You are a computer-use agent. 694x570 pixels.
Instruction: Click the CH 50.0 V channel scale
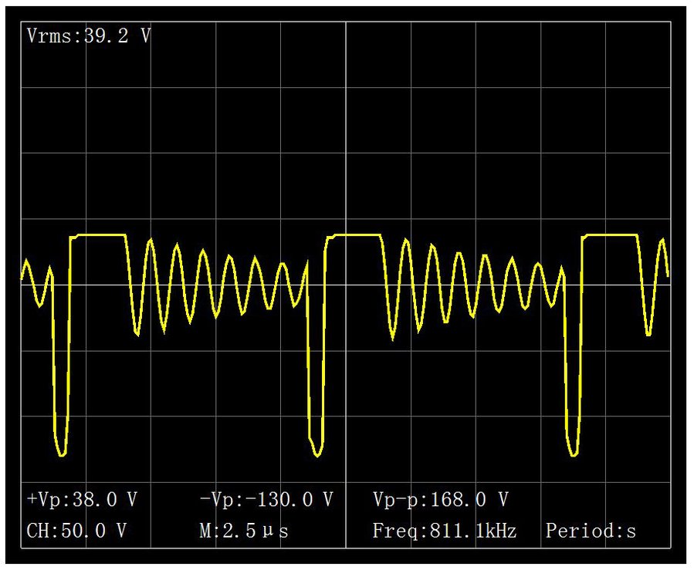[76, 531]
